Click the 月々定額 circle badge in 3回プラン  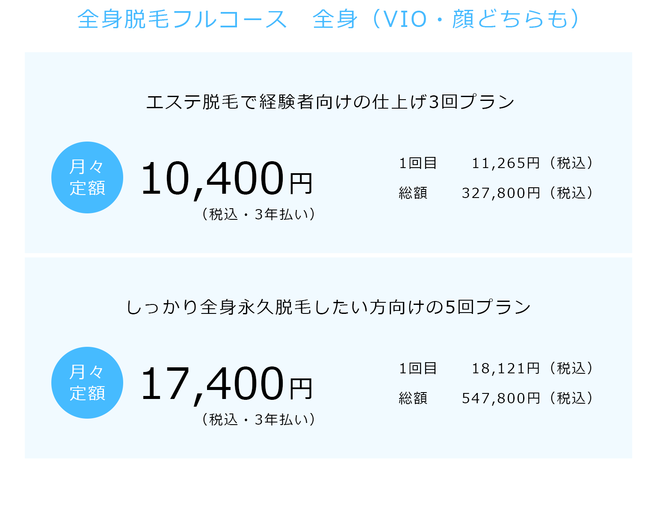click(x=87, y=177)
